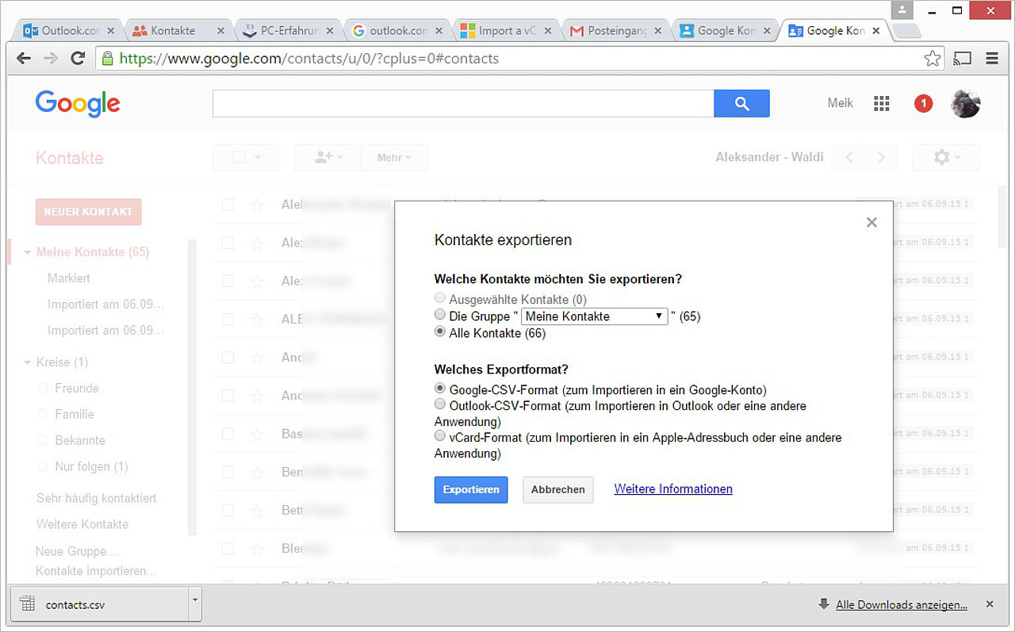This screenshot has width=1015, height=632.
Task: Choose Google-CSV-Format radio option
Action: [x=440, y=389]
